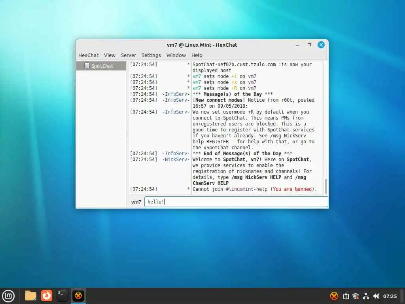Image resolution: width=405 pixels, height=304 pixels.
Task: Open the View menu
Action: (x=110, y=55)
